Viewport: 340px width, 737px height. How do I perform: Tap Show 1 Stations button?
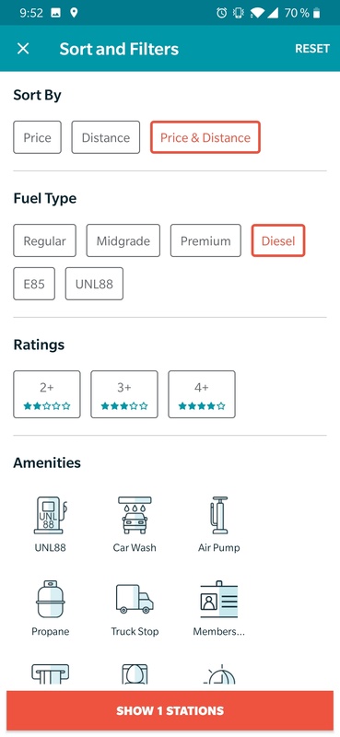[x=170, y=710]
